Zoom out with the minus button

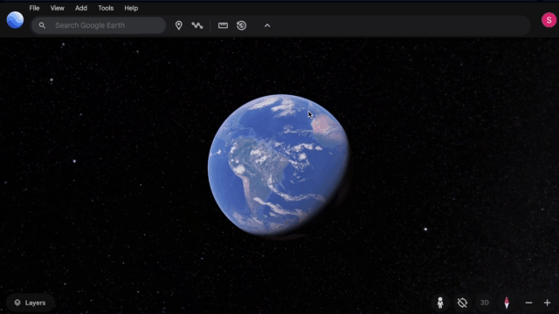tap(528, 303)
